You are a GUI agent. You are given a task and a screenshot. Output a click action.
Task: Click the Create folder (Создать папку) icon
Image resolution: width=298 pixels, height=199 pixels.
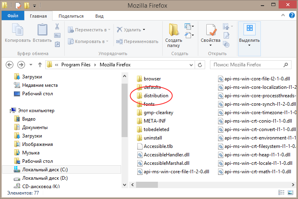tap(174, 29)
